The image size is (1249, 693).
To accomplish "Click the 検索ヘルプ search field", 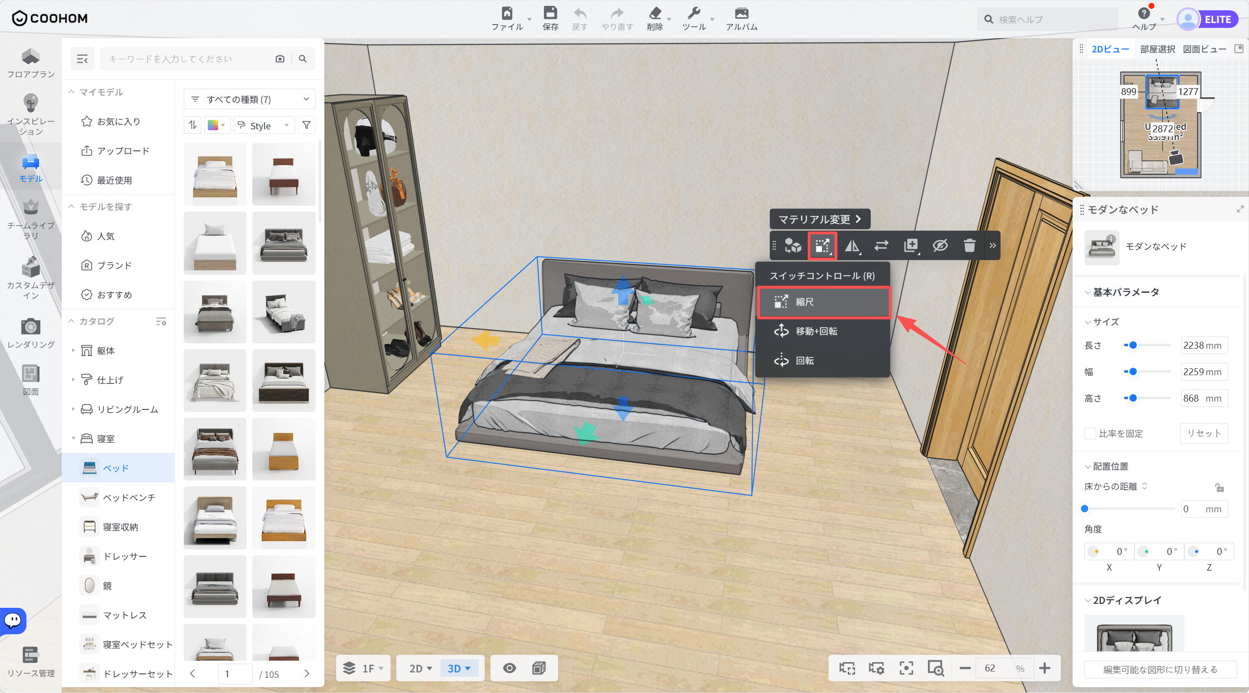I will pos(1049,20).
